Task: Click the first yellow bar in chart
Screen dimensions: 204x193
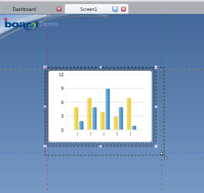Action: click(x=76, y=118)
